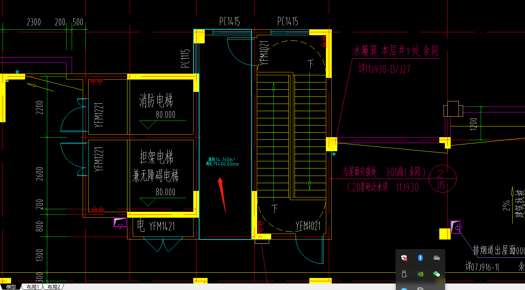Select the YFM1421 door tag
The height and width of the screenshot is (290, 525).
click(162, 226)
